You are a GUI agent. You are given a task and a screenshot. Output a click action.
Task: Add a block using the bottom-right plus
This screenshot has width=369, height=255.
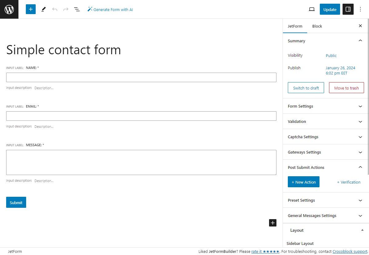(x=272, y=223)
